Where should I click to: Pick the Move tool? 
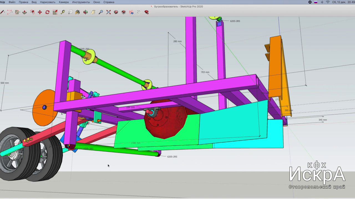[40, 12]
